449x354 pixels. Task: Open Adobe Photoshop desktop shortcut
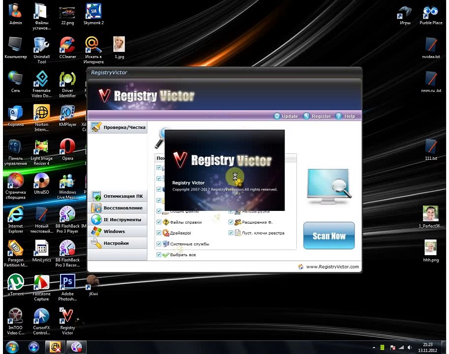(x=67, y=287)
